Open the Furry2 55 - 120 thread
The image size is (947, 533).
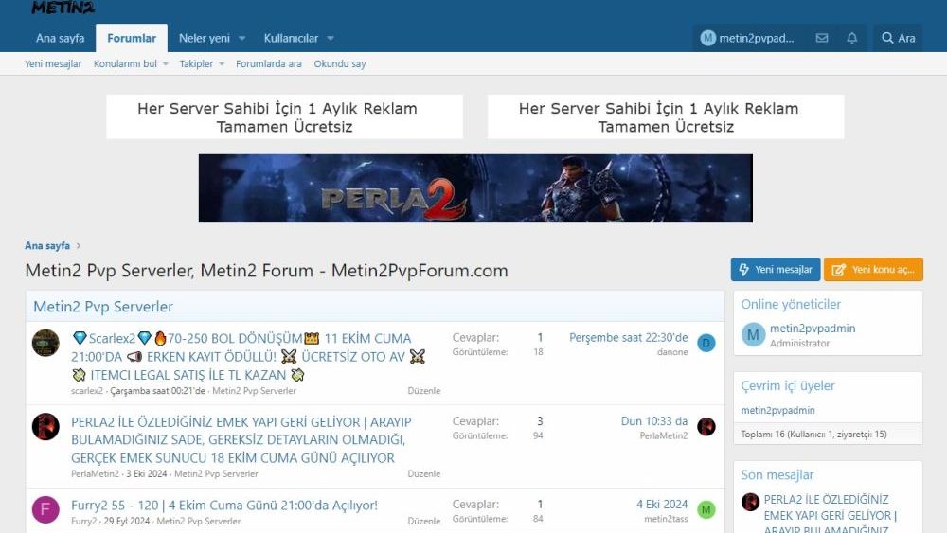click(x=224, y=506)
